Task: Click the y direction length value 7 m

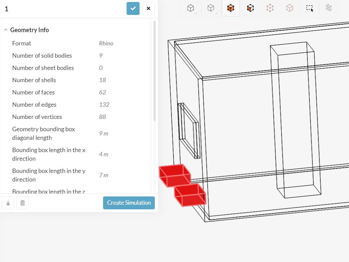Action: 104,175
